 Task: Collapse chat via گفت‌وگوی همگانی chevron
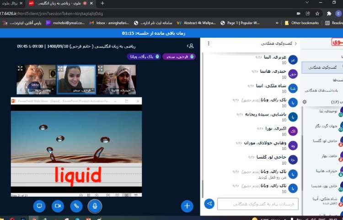pyautogui.click(x=296, y=44)
